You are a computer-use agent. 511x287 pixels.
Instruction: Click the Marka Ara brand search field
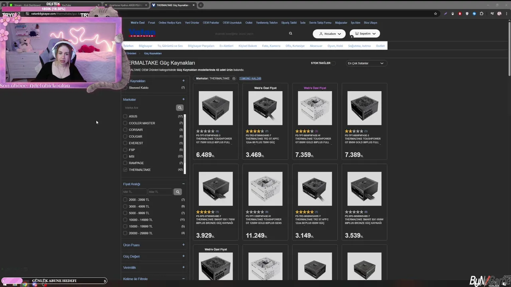coord(150,108)
